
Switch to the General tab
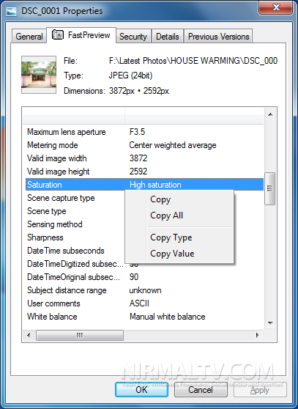pyautogui.click(x=29, y=37)
